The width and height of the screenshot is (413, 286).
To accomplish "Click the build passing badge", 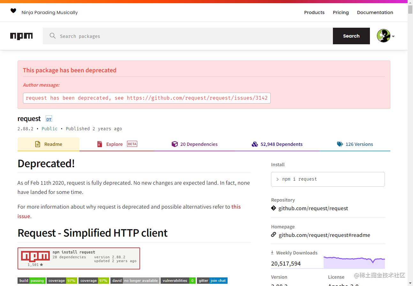I will [32, 281].
